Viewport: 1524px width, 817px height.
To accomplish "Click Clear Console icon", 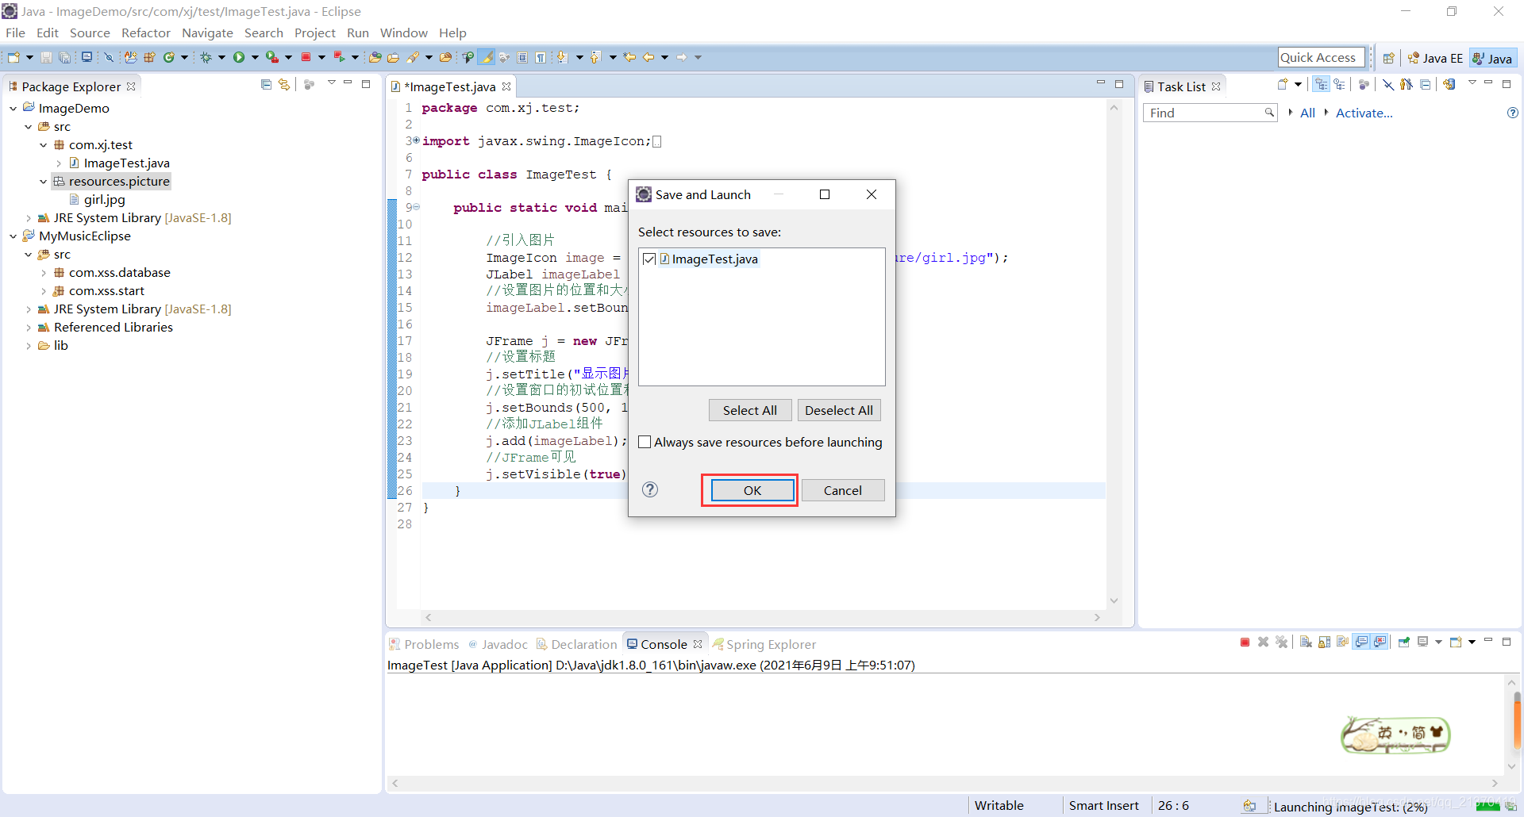I will 1306,642.
